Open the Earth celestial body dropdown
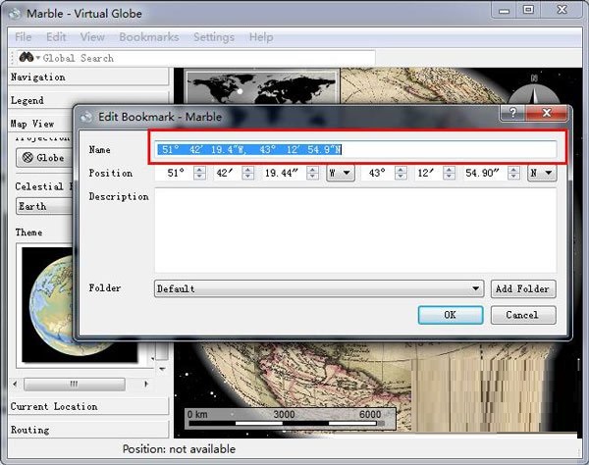Screen dimensions: 589x465 pos(44,206)
